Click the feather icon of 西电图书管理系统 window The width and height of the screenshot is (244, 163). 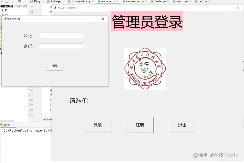pyautogui.click(x=55, y=8)
